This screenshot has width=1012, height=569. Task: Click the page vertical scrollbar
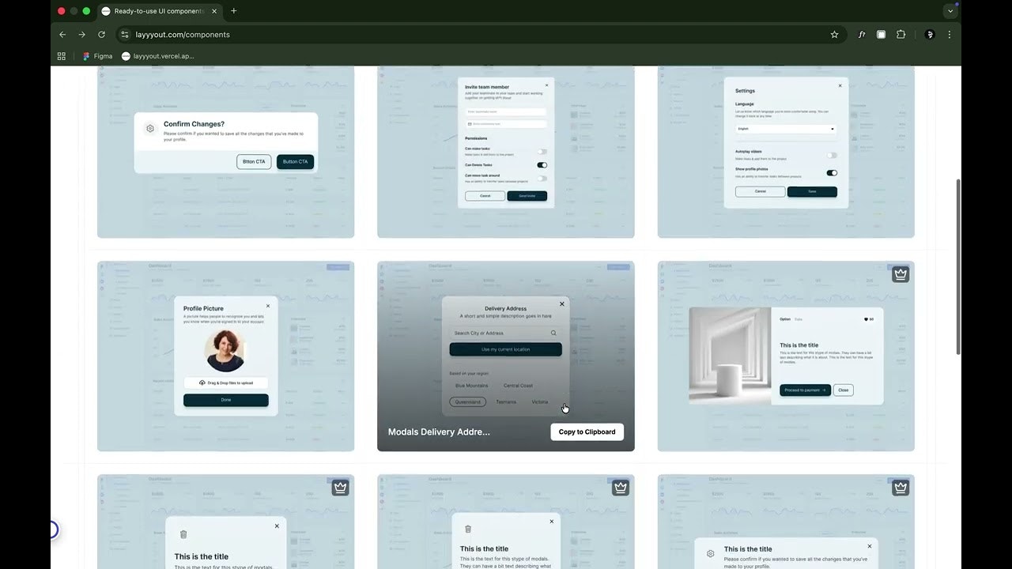pyautogui.click(x=958, y=266)
